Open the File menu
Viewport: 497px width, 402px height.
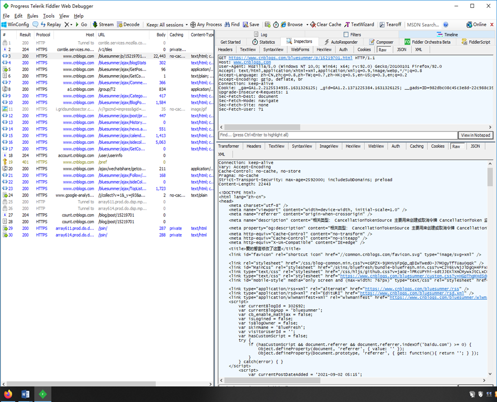(6, 16)
